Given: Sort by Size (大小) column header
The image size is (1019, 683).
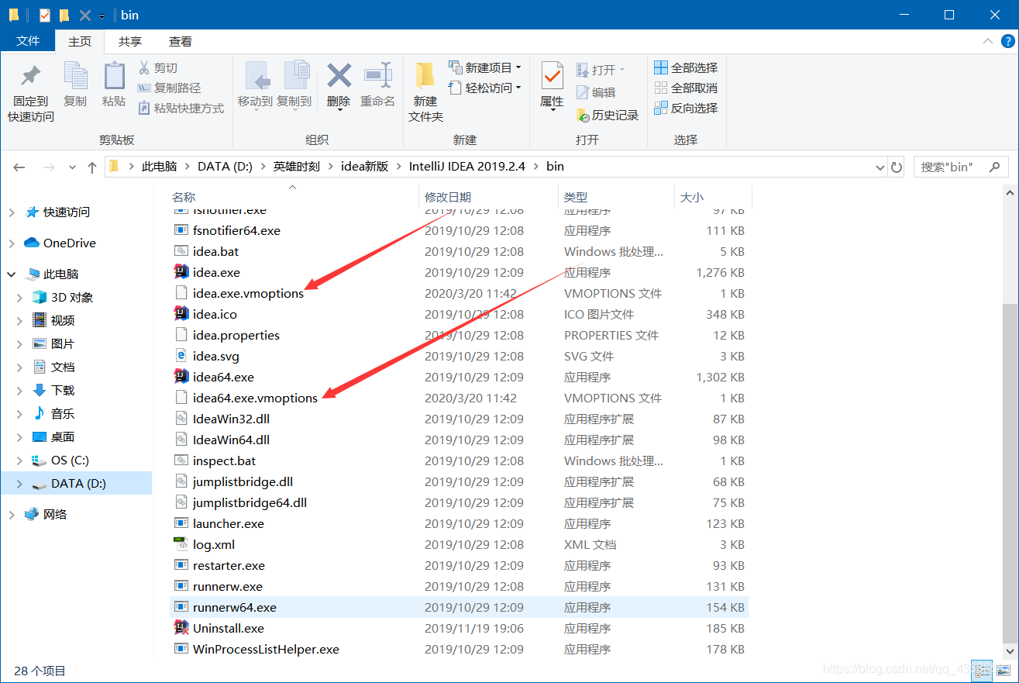Looking at the screenshot, I should [x=713, y=197].
